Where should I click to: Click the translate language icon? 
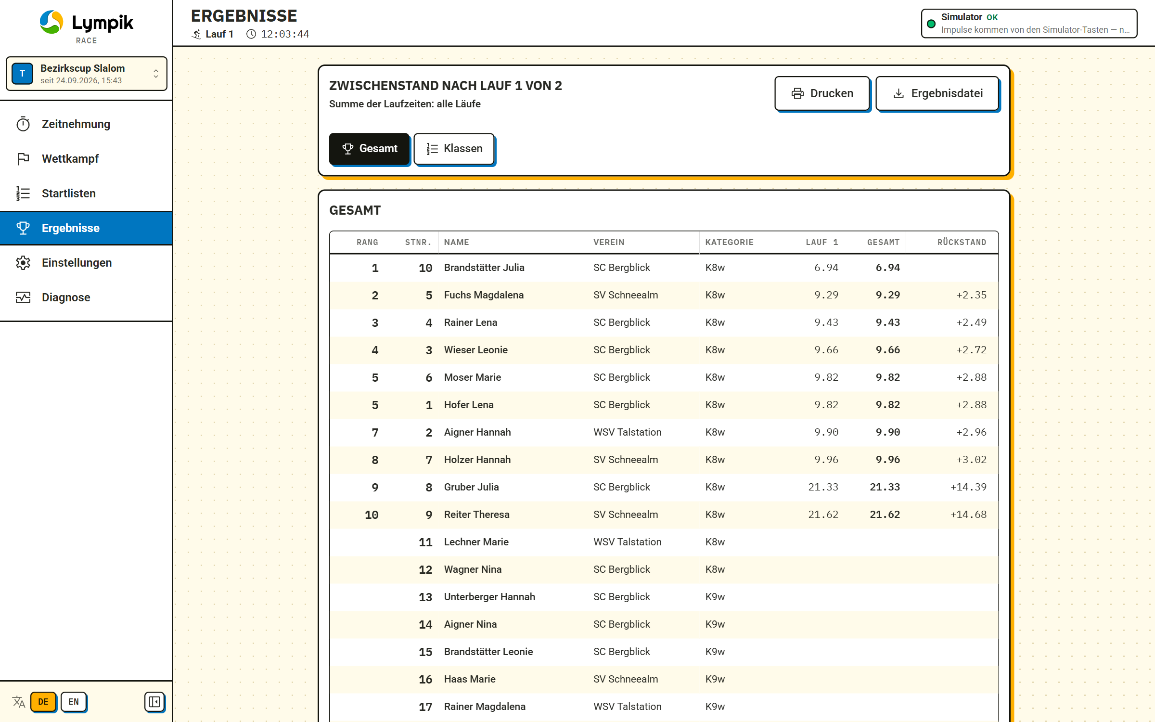[19, 702]
